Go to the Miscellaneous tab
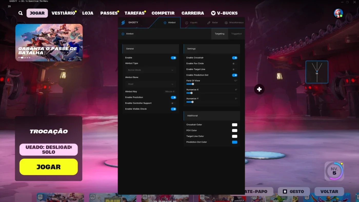359x202 pixels. click(234, 23)
